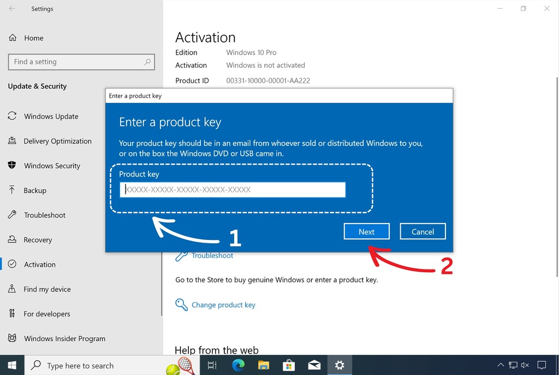Viewport: 559px width, 375px height.
Task: Click the Troubleshoot wrench icon in sidebar
Action: point(12,214)
